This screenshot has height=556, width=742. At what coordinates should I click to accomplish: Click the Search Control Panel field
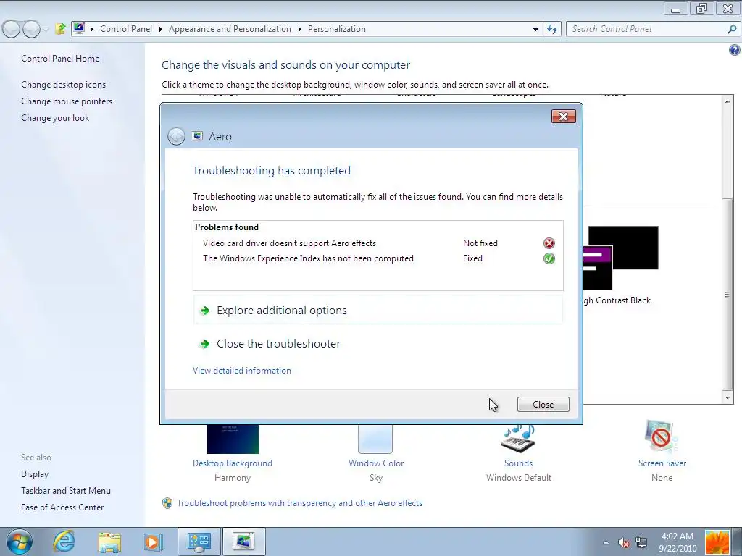(647, 29)
